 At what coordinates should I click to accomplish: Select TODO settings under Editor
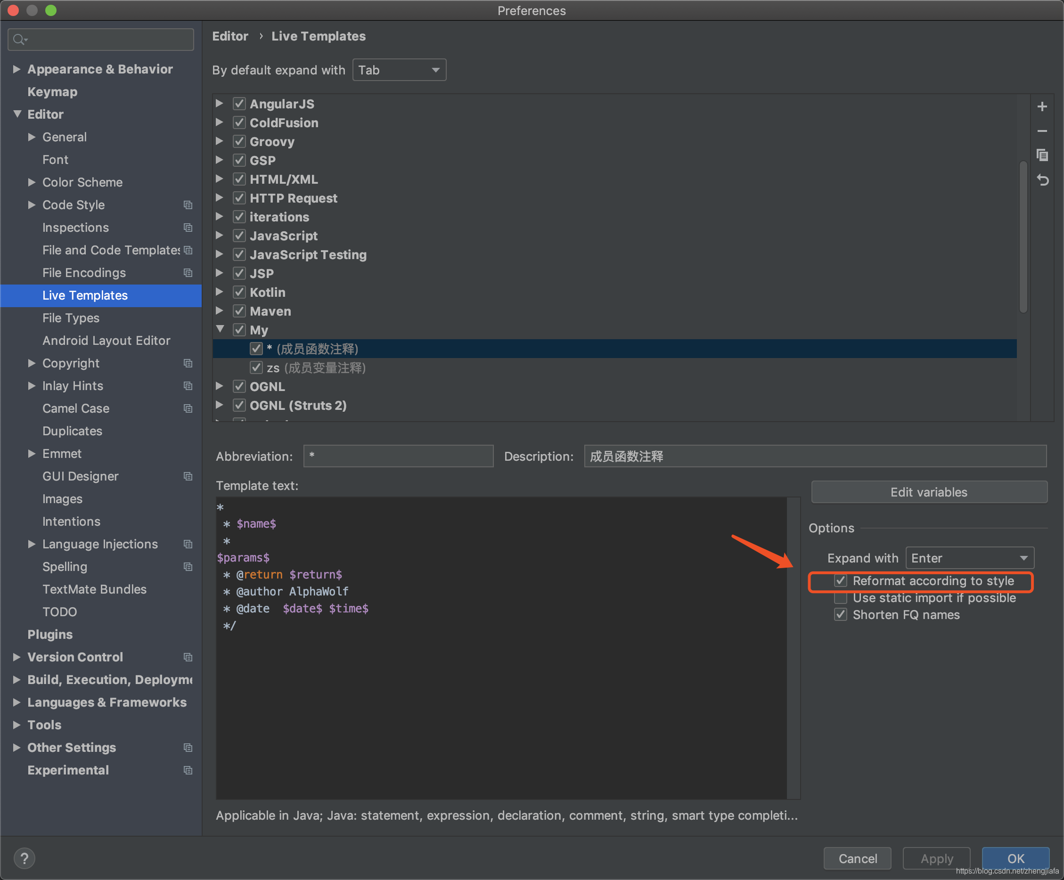(60, 612)
